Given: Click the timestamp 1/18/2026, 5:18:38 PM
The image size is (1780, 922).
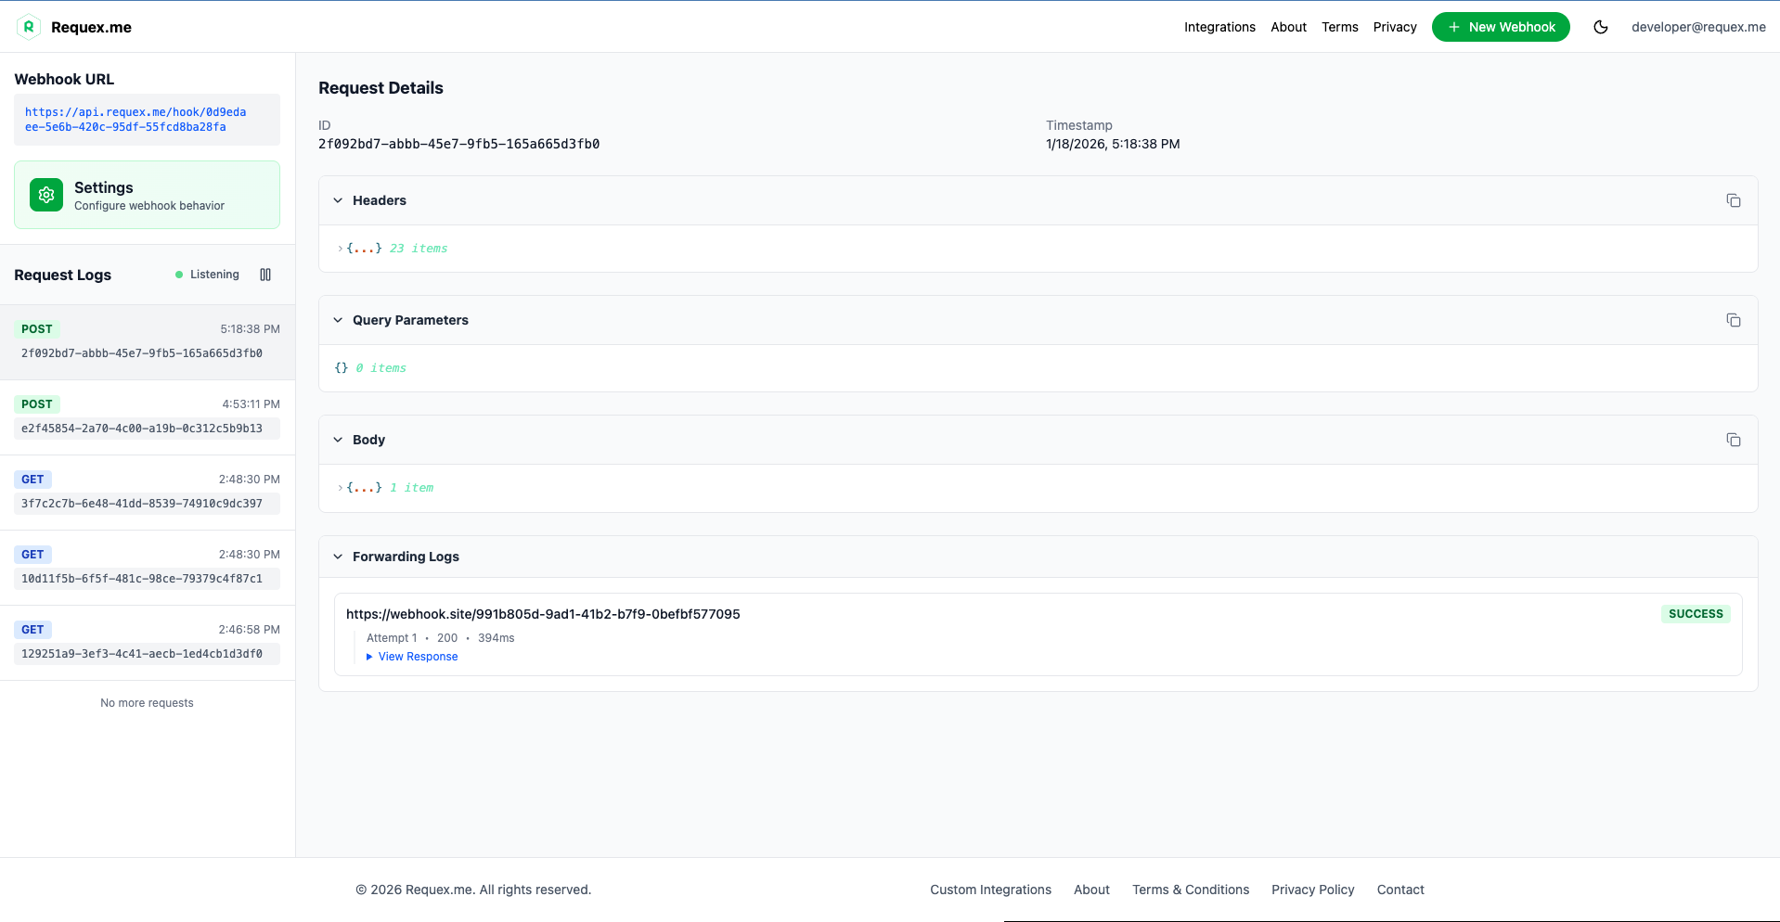Looking at the screenshot, I should point(1113,144).
